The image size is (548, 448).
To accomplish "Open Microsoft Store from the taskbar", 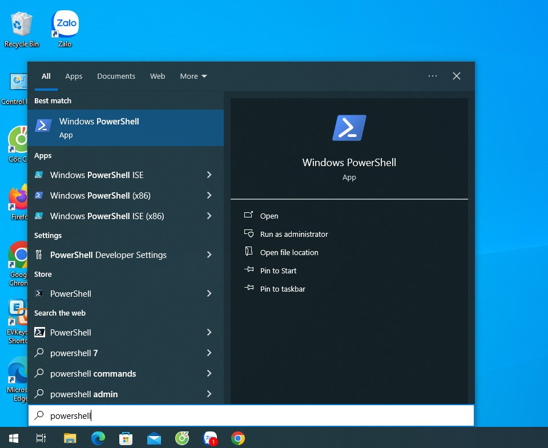I will click(126, 438).
